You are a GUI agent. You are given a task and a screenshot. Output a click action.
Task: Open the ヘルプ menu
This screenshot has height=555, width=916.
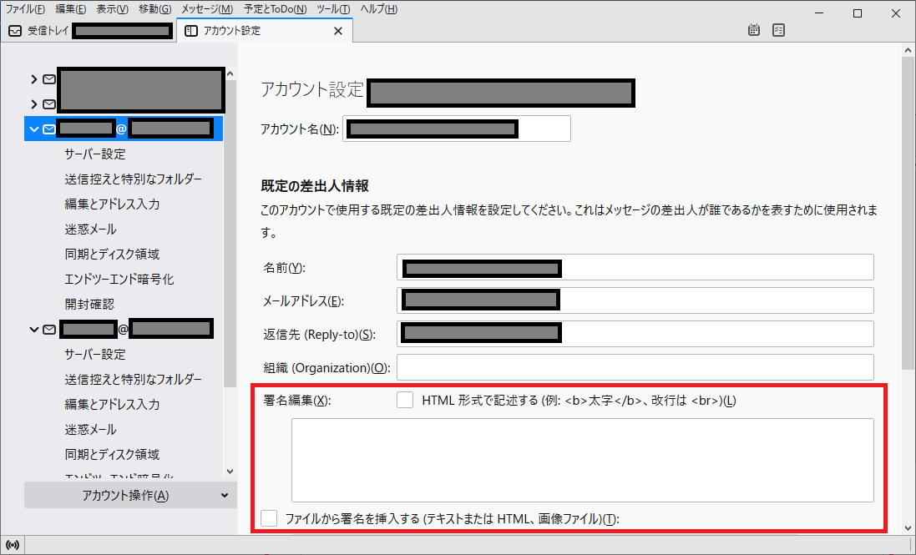(378, 9)
